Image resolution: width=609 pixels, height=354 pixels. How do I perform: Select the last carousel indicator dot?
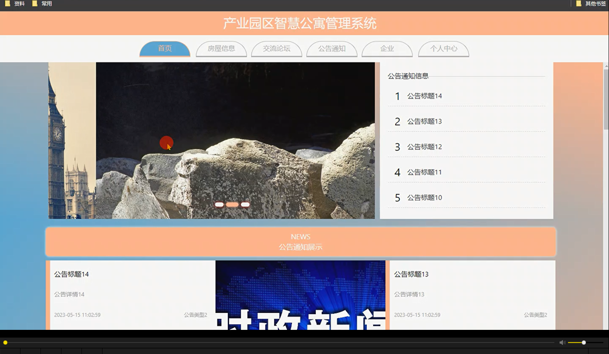coord(245,204)
